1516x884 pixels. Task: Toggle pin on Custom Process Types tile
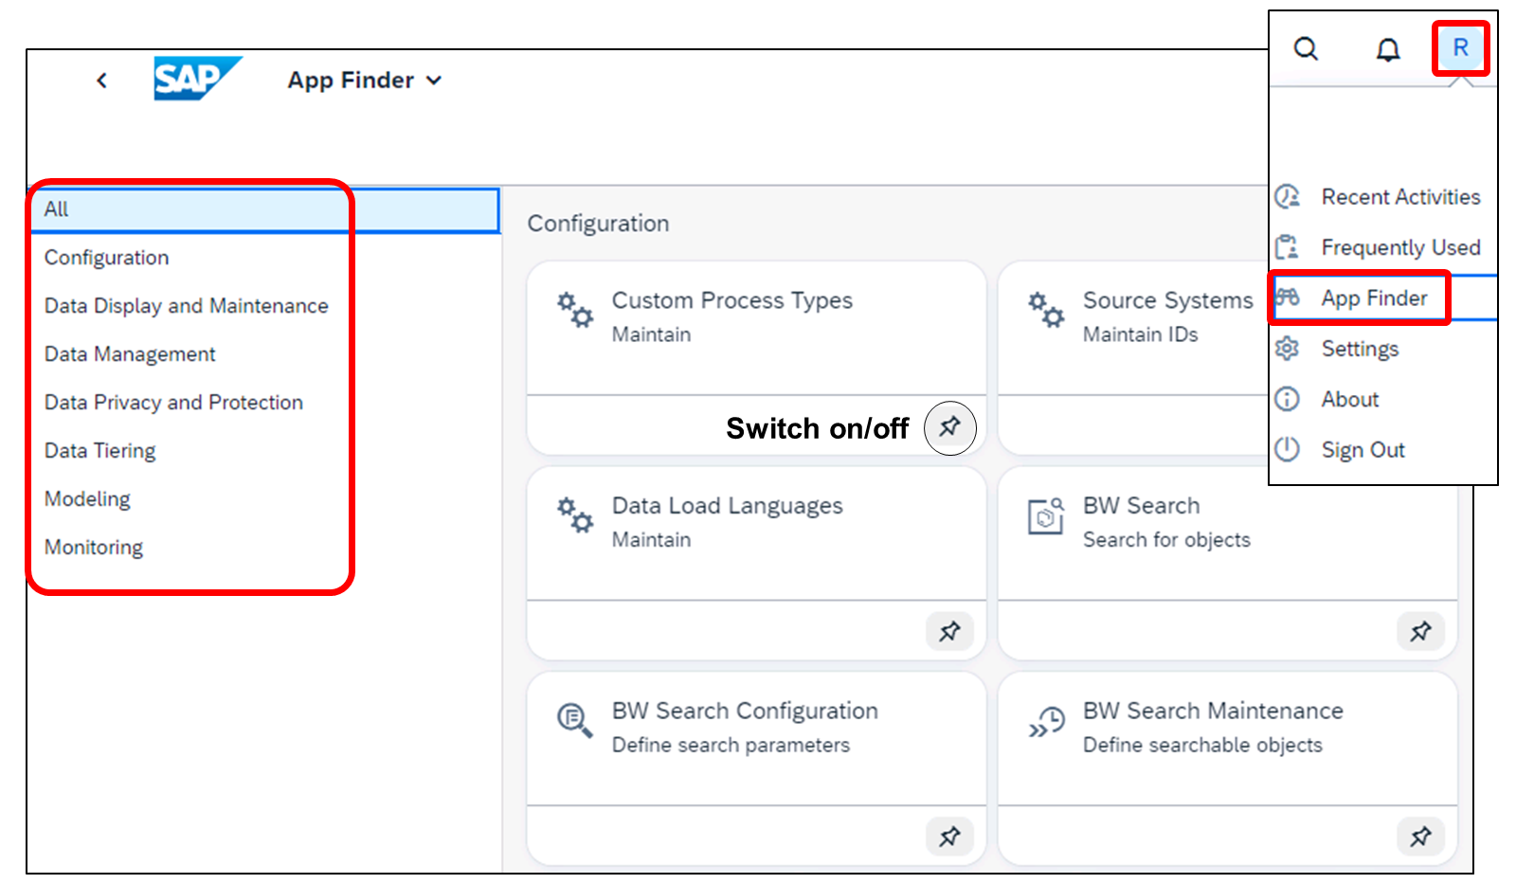(949, 427)
